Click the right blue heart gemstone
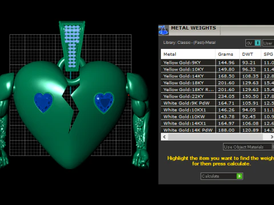The height and width of the screenshot is (205, 274). click(104, 102)
